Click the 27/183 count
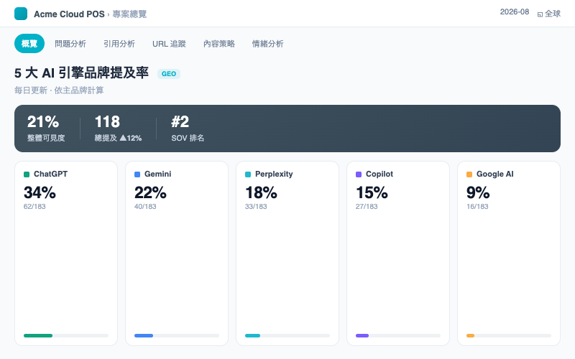 pos(367,207)
